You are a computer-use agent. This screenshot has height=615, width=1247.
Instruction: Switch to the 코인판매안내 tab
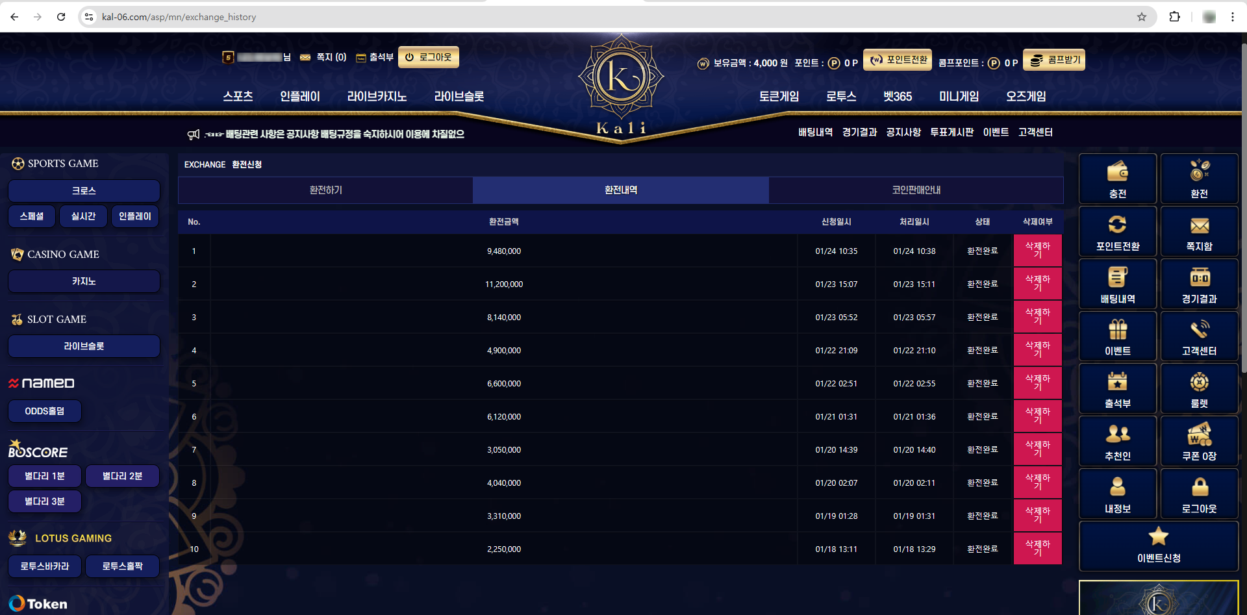[916, 190]
